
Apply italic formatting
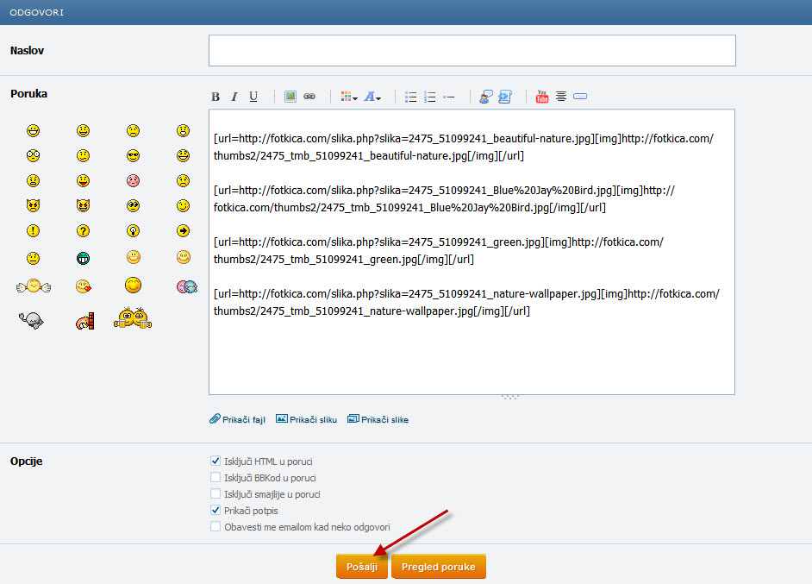[234, 97]
